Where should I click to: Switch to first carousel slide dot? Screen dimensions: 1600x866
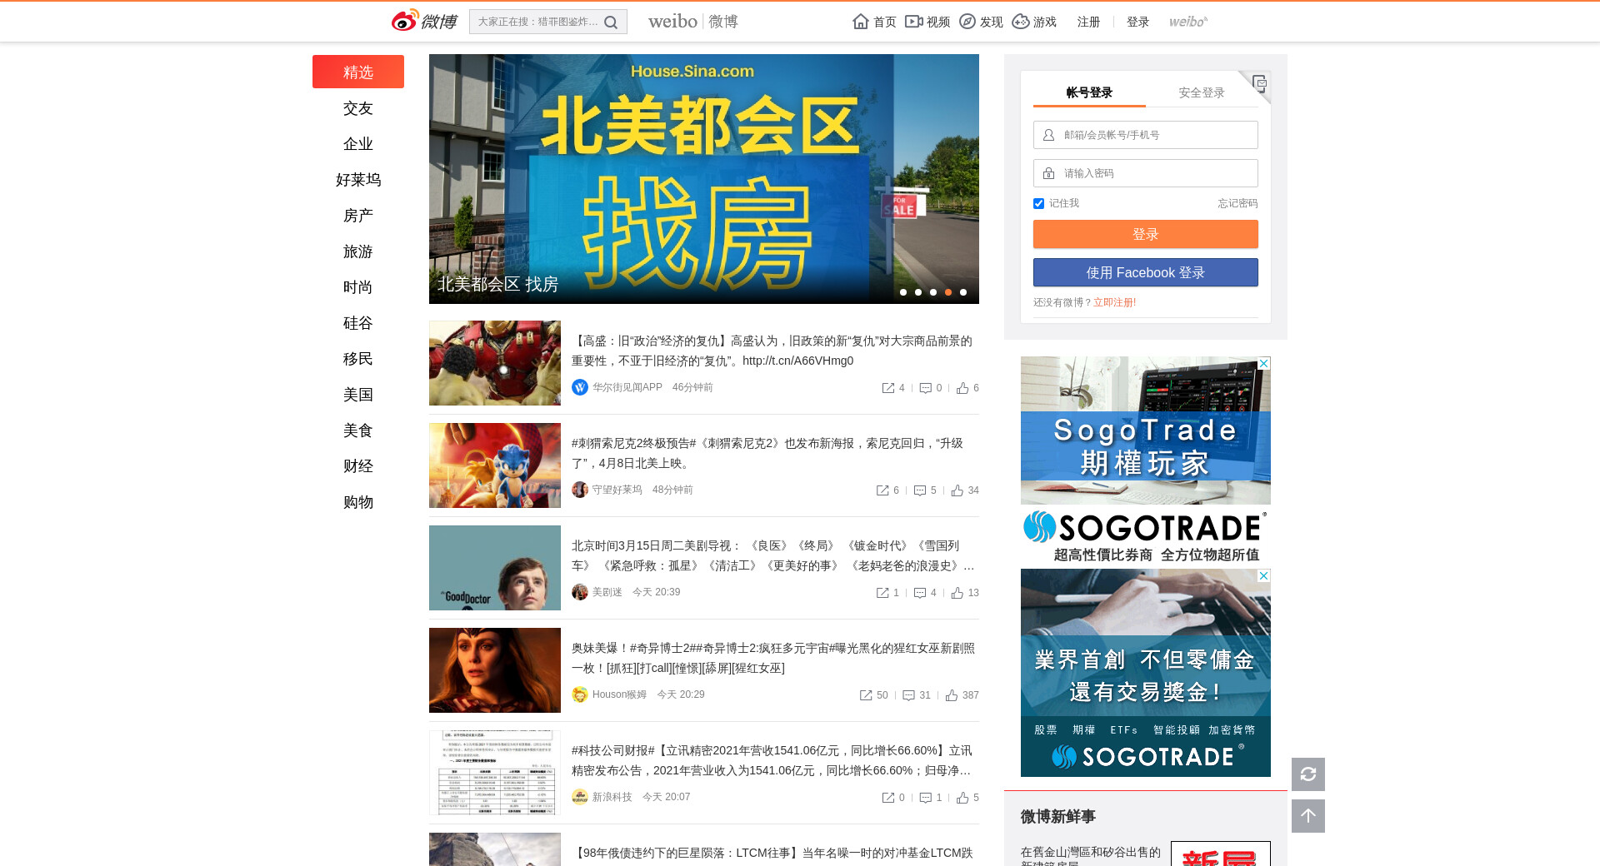[x=903, y=292]
